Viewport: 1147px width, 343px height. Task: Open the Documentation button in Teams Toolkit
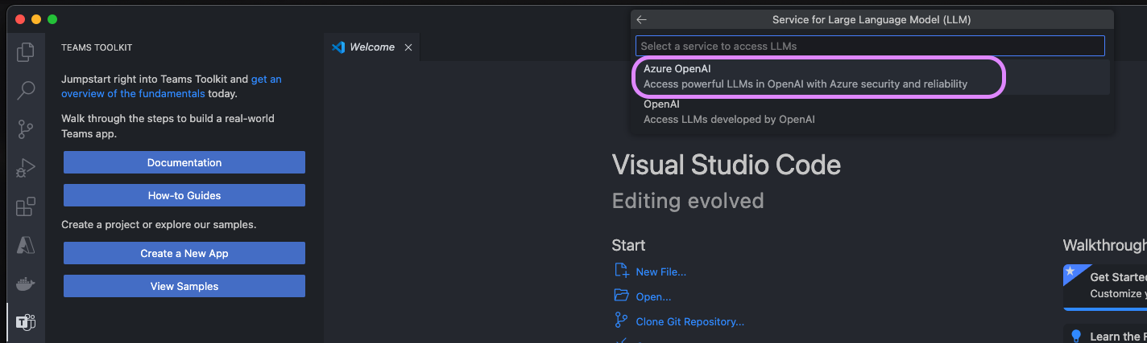tap(184, 162)
